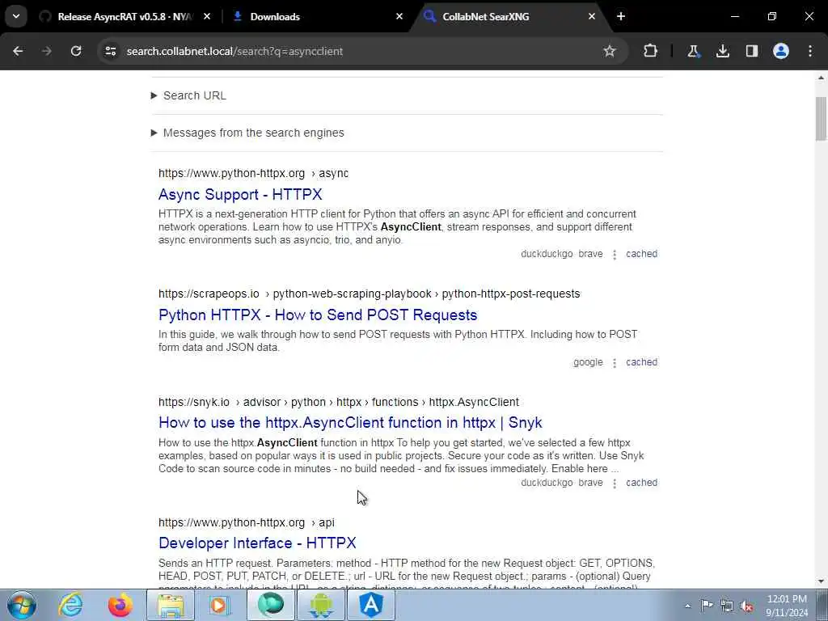Open Chrome three-dot menu
Image resolution: width=828 pixels, height=621 pixels.
(810, 51)
